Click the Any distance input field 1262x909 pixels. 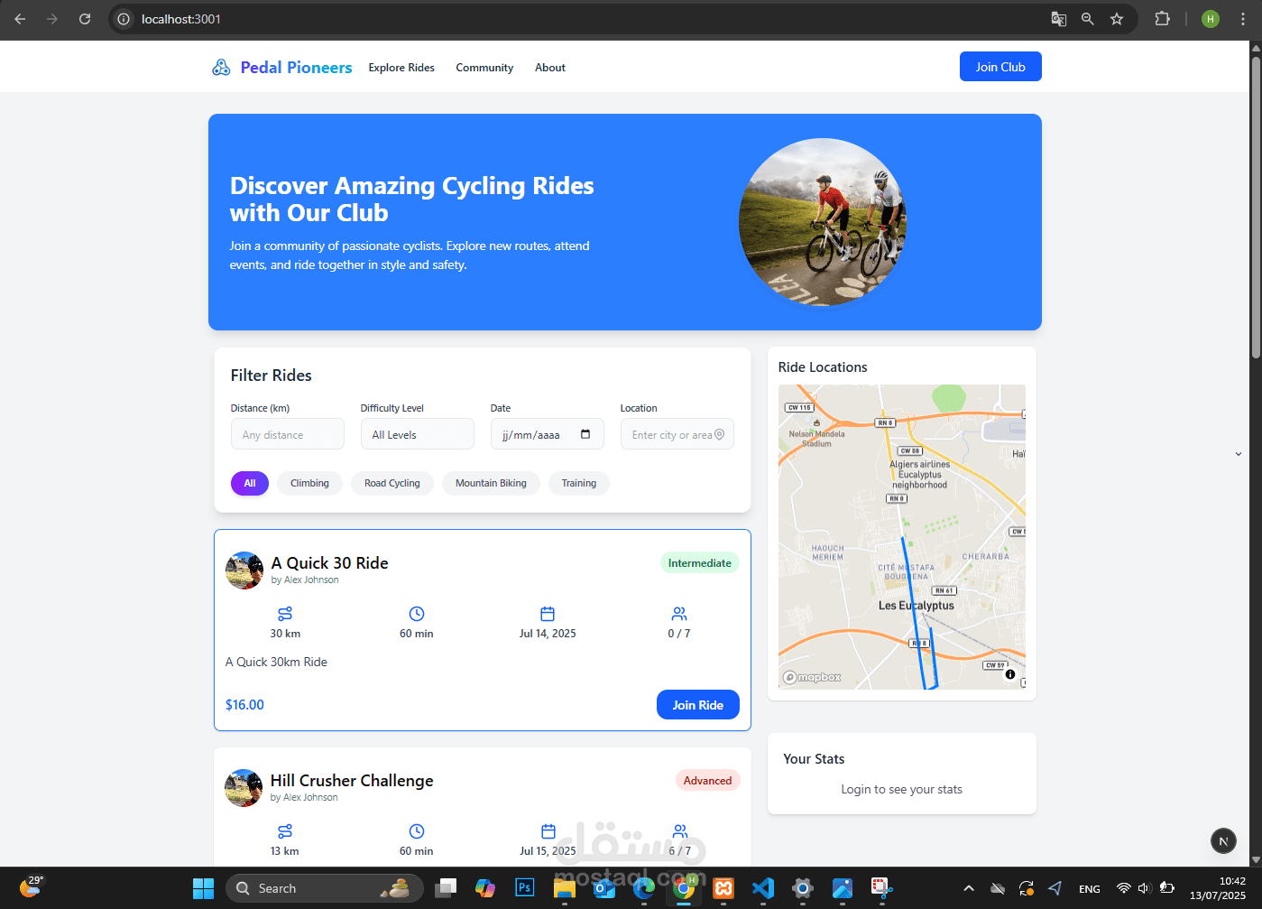click(287, 434)
